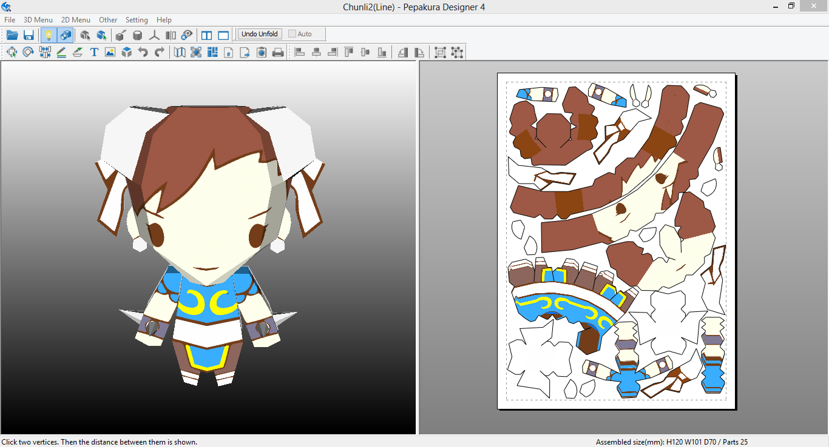Click the folded map icon

180,52
